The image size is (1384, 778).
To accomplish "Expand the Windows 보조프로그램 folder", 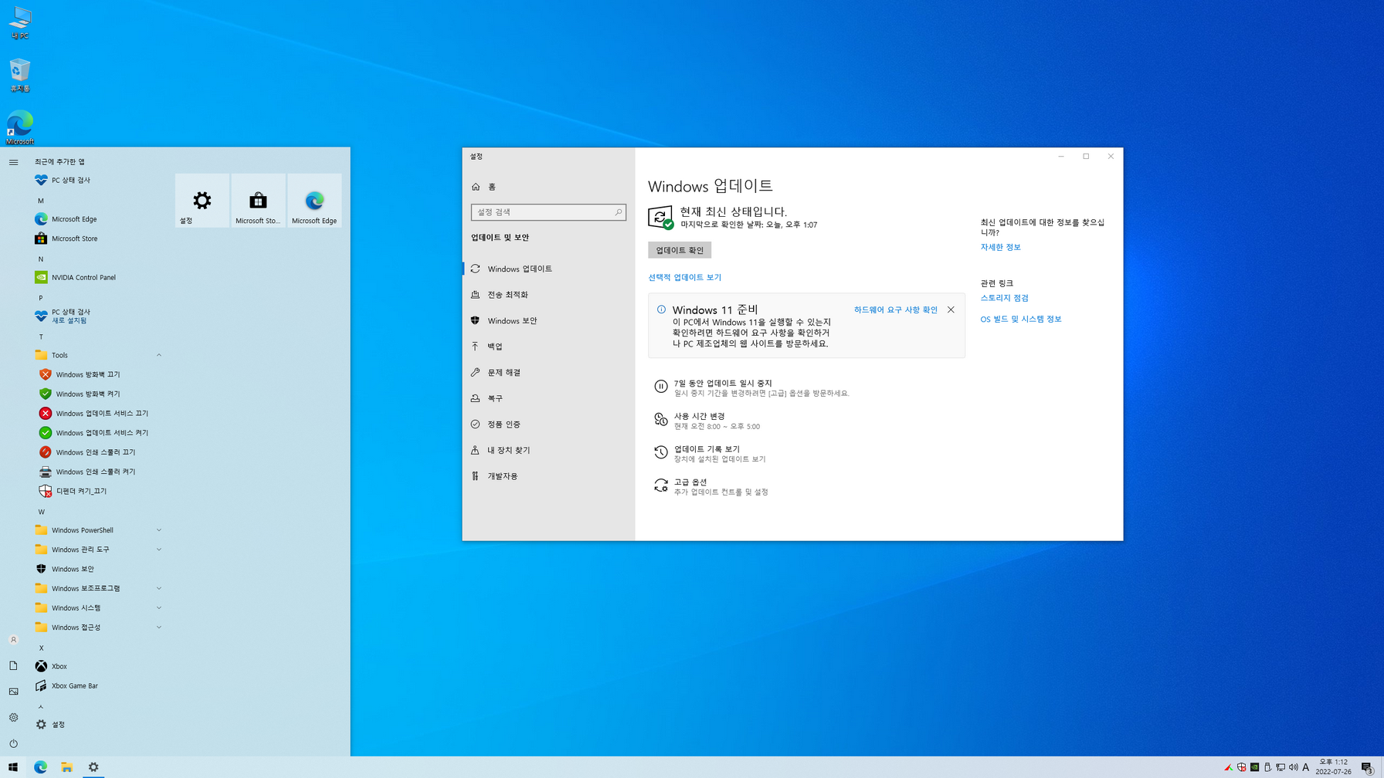I will pyautogui.click(x=97, y=588).
